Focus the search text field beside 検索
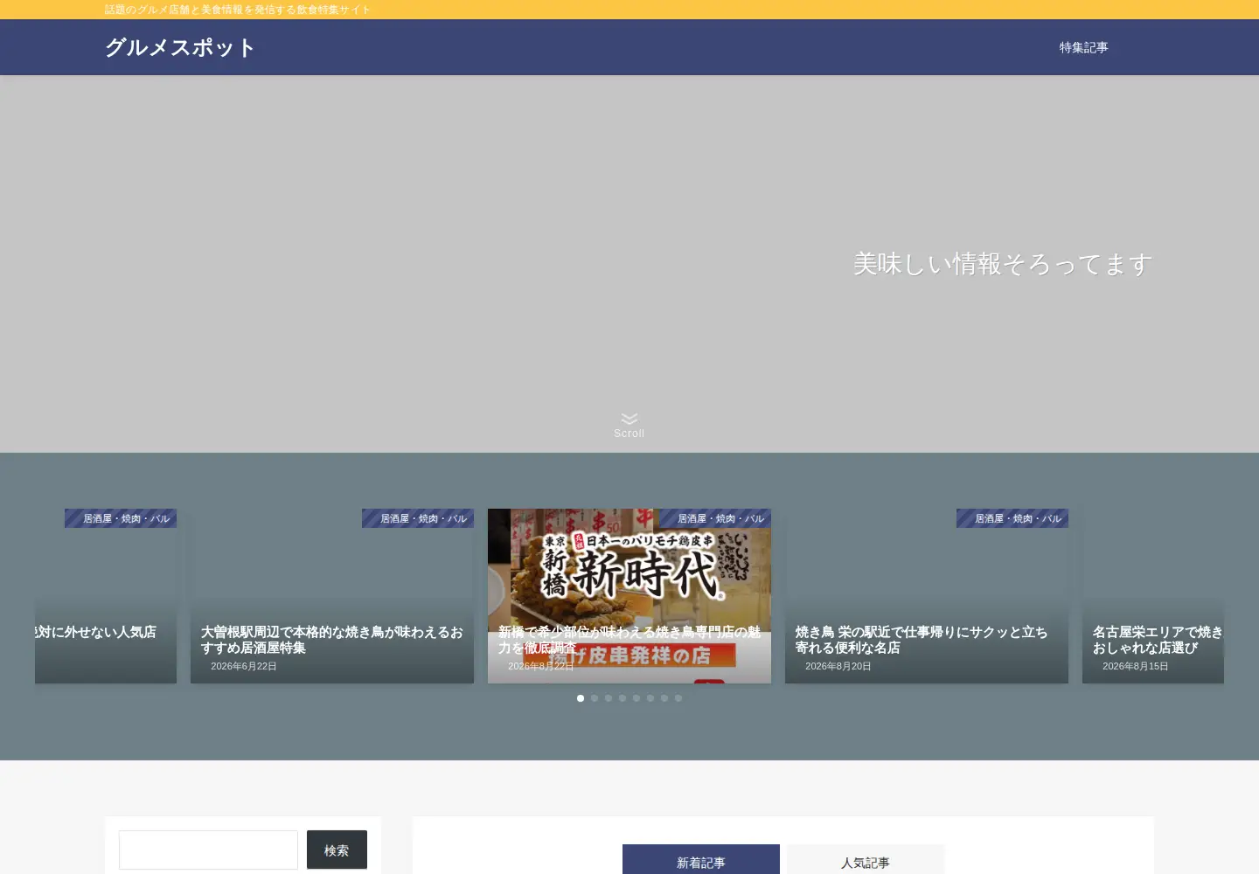1259x874 pixels. tap(208, 850)
